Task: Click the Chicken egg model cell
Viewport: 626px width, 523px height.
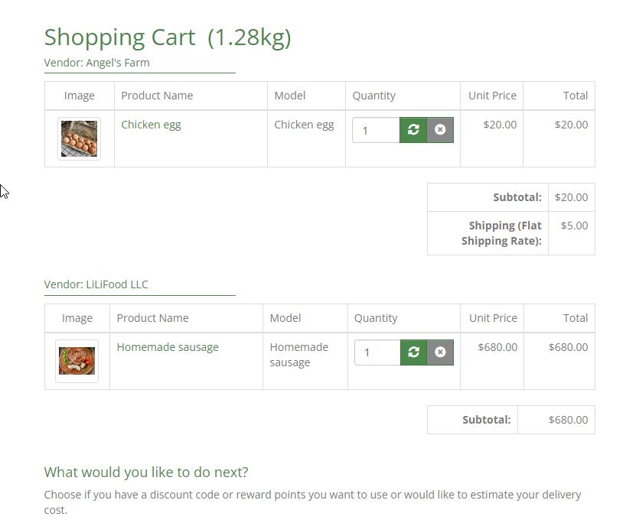Action: tap(304, 125)
